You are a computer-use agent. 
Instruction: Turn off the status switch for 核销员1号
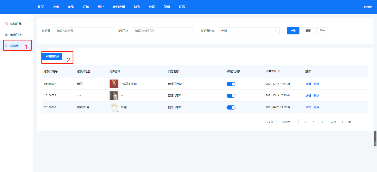(x=231, y=107)
